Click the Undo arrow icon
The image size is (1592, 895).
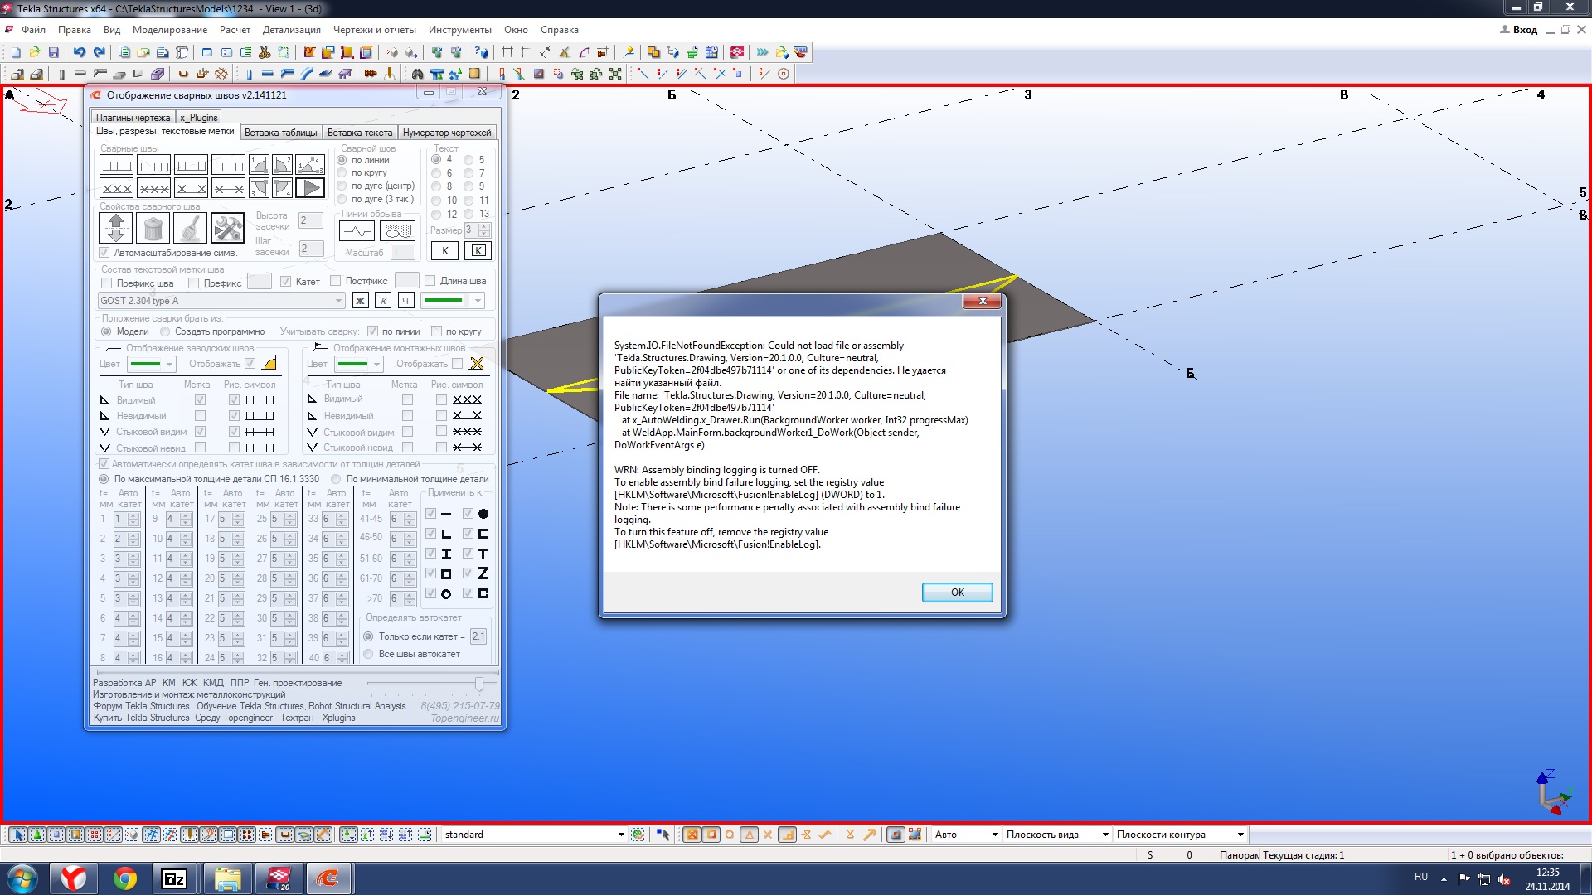click(79, 52)
